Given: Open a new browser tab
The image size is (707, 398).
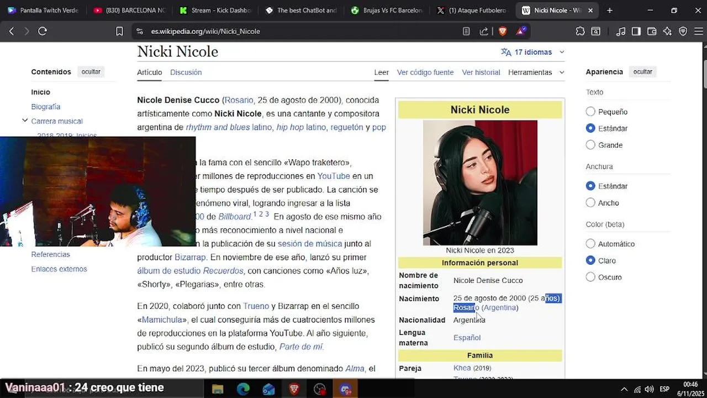Looking at the screenshot, I should 610,10.
